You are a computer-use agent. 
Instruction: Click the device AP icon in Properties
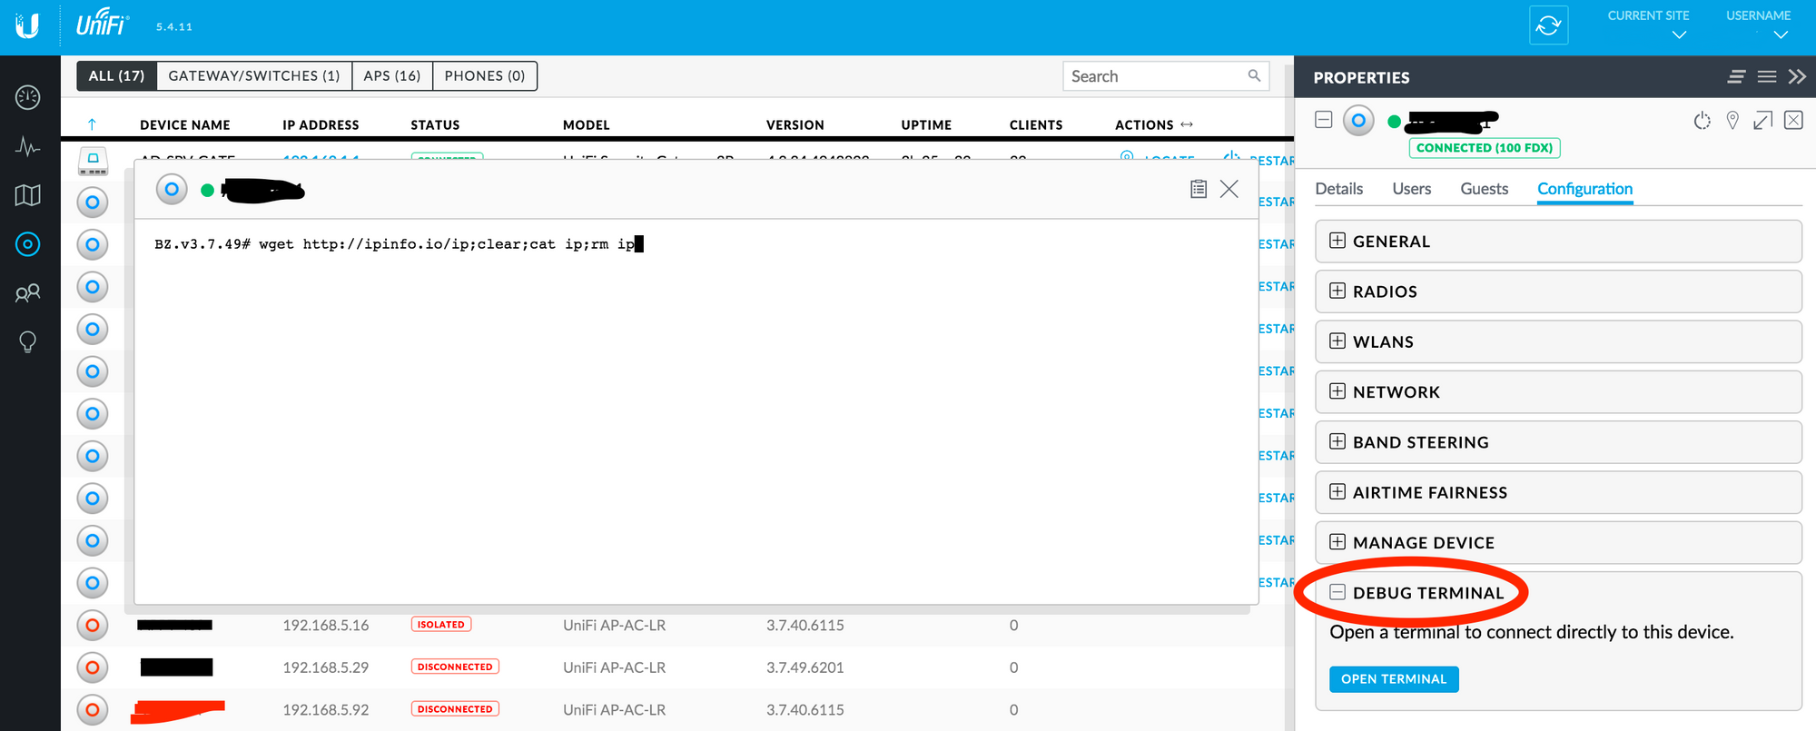tap(1358, 120)
